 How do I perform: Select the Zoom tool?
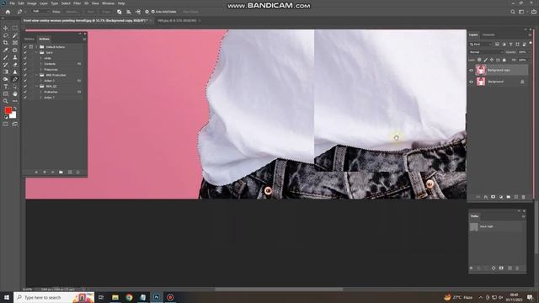tap(6, 101)
